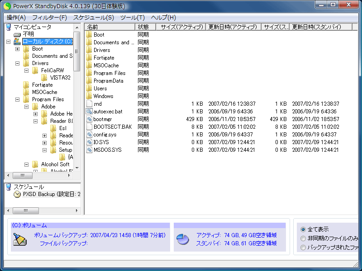Click the Boot folder icon in file list

click(x=89, y=35)
